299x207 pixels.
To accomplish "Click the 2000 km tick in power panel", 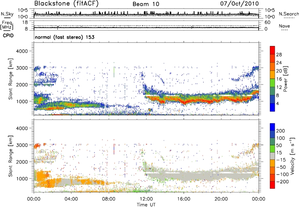I will (22, 84).
